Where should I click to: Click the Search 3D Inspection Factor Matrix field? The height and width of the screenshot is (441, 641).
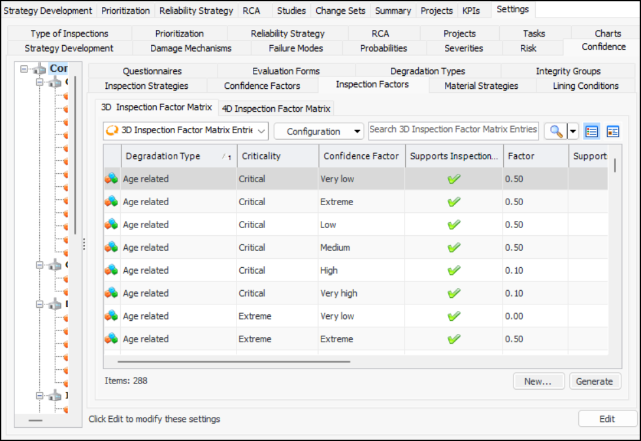pos(453,129)
